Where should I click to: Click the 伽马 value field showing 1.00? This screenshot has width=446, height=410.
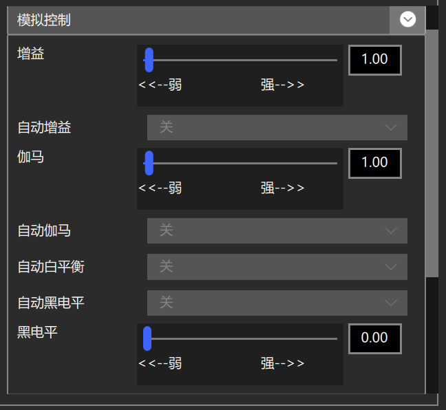pos(374,163)
